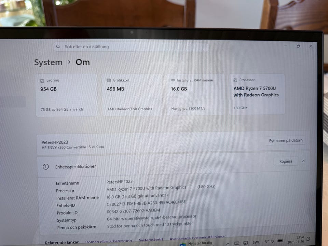The height and width of the screenshot is (246, 328).
Task: Open 'Nyheter för dig' taskbar widget
Action: coord(196,243)
